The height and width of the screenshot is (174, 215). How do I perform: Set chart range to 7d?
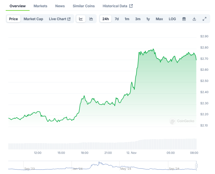[117, 19]
